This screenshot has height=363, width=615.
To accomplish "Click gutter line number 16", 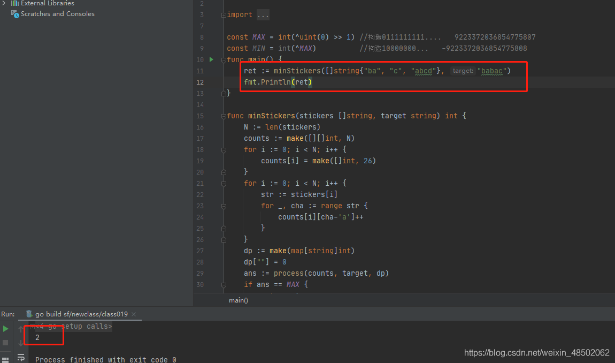I will coord(200,127).
